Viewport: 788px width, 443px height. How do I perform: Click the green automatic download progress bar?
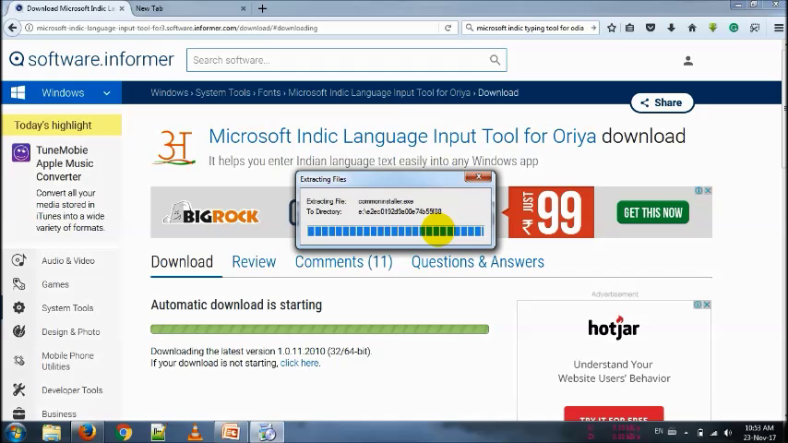(x=319, y=329)
